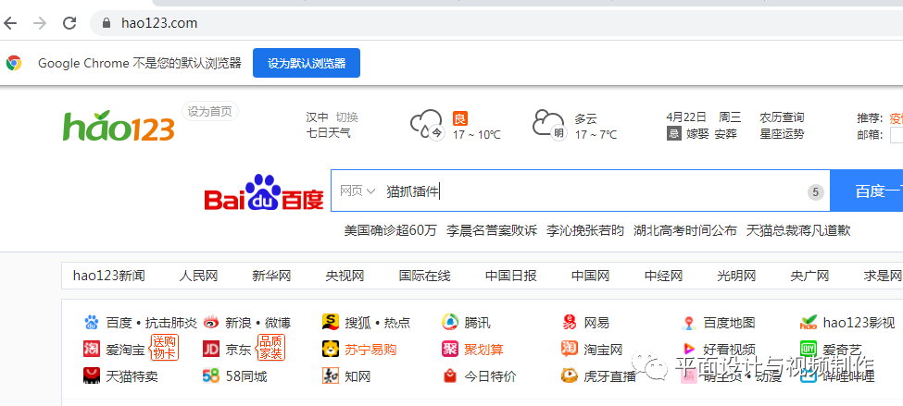Click the JD icon beside 京东
The image size is (903, 406).
pyautogui.click(x=211, y=349)
